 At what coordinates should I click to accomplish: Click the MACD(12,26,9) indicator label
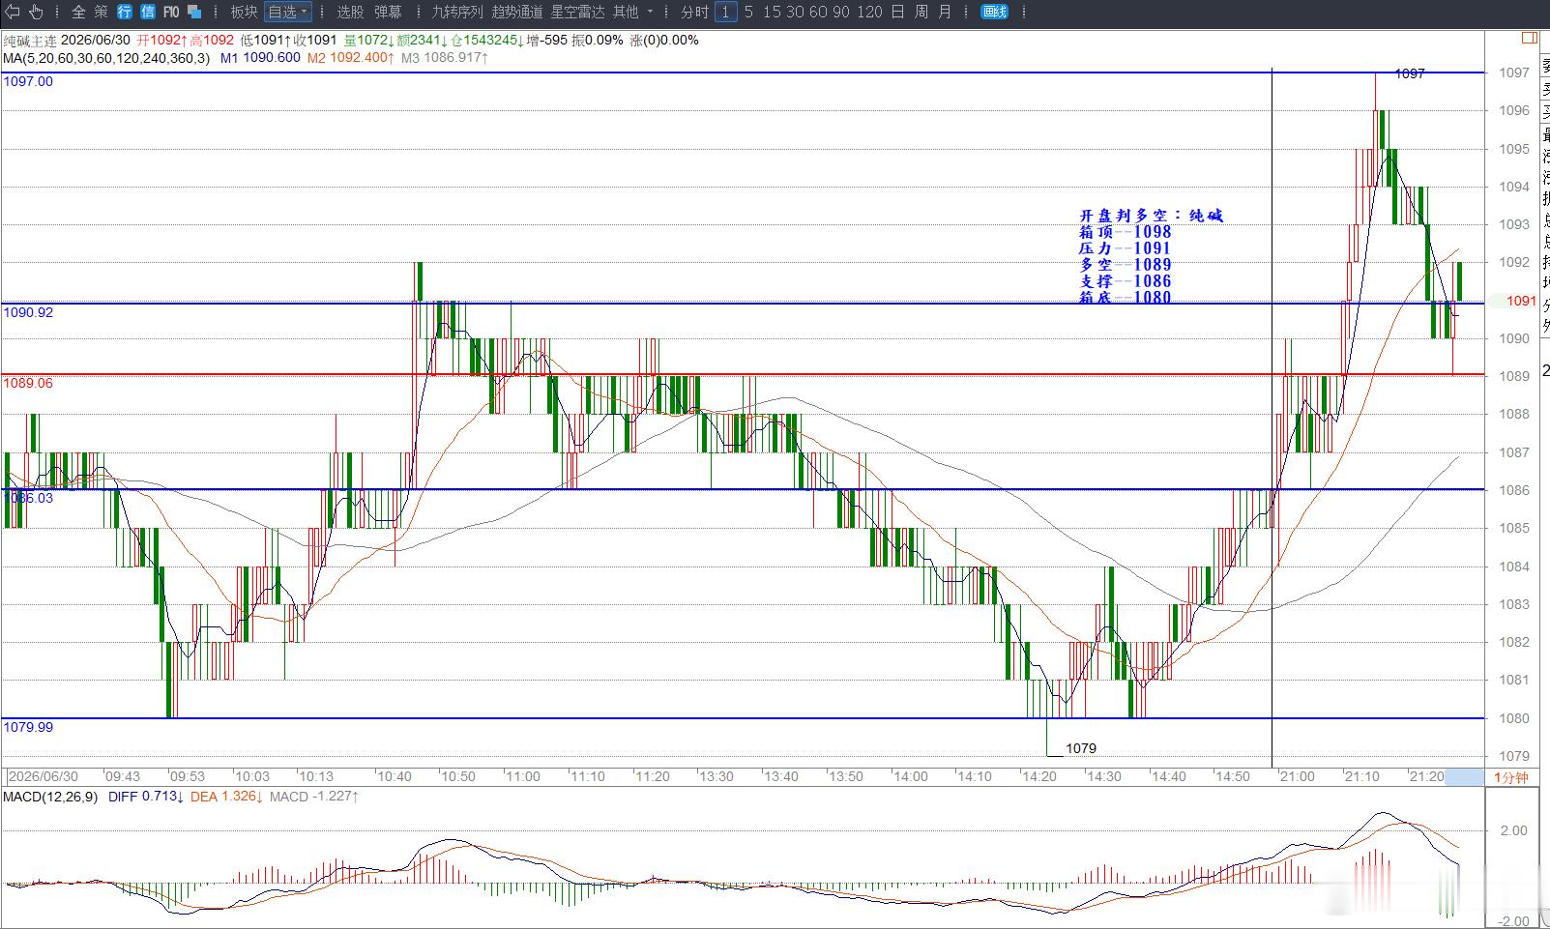click(x=50, y=797)
